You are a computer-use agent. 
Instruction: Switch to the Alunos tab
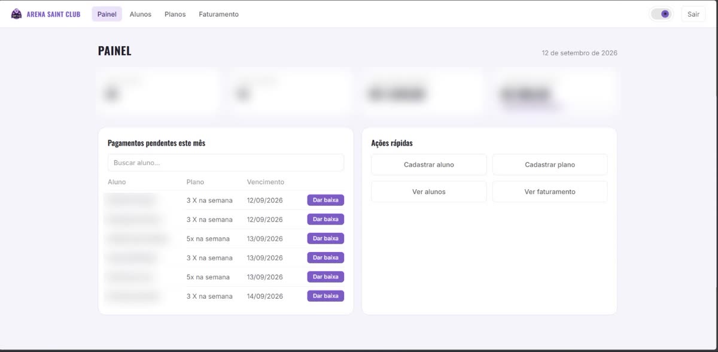(141, 14)
